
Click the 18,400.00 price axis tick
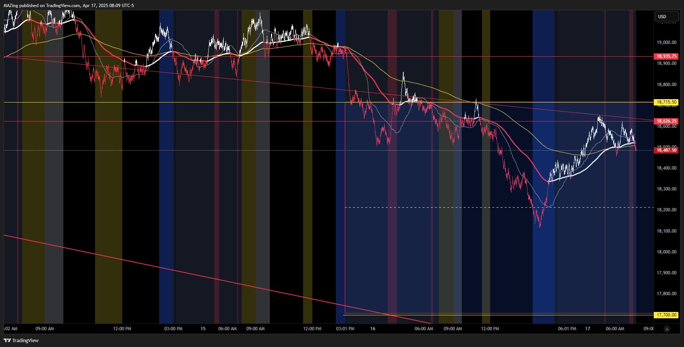[x=666, y=168]
